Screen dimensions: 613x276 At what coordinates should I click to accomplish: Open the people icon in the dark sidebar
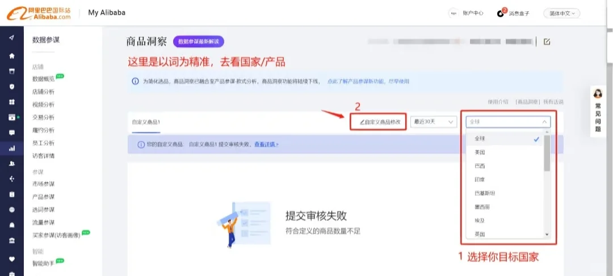(x=12, y=164)
